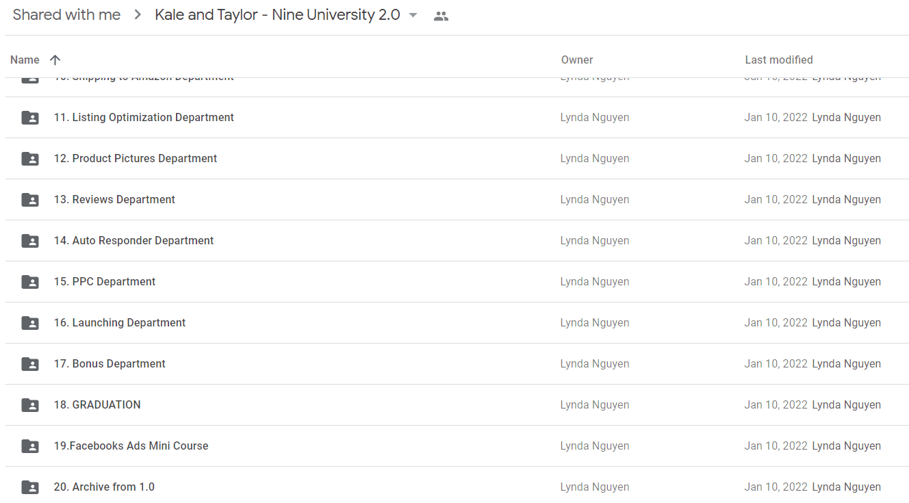Click folder icon for 12. Product Pictures Department
909x503 pixels.
(30, 159)
